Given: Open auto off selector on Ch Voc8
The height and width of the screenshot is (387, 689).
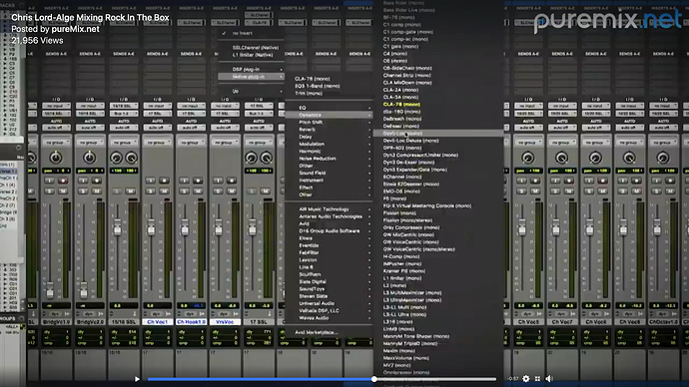Looking at the screenshot, I should point(629,128).
